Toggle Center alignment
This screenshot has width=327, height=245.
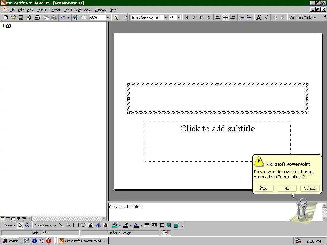pyautogui.click(x=225, y=18)
